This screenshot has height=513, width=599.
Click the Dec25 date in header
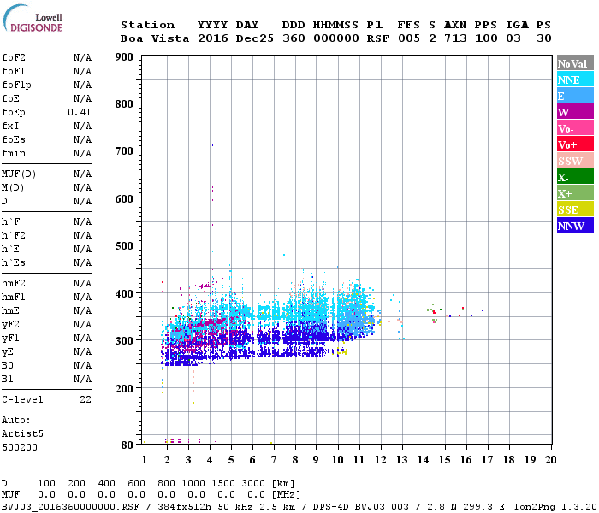[x=254, y=38]
